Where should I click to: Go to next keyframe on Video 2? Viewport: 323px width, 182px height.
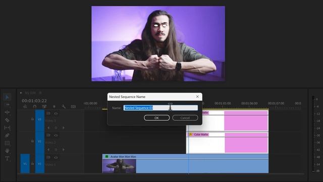pyautogui.click(x=64, y=150)
